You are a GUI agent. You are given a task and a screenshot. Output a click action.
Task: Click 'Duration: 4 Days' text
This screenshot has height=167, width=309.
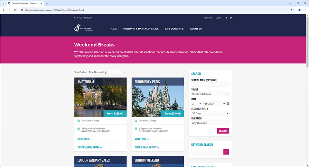click(90, 120)
